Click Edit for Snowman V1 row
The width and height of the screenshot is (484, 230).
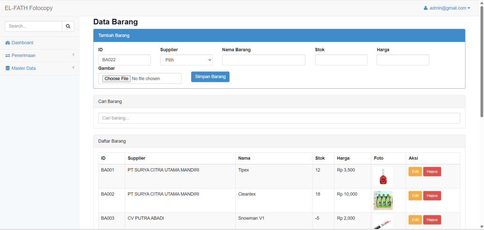415,220
